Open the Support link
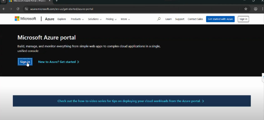The width and height of the screenshot is (264, 120). [x=180, y=19]
